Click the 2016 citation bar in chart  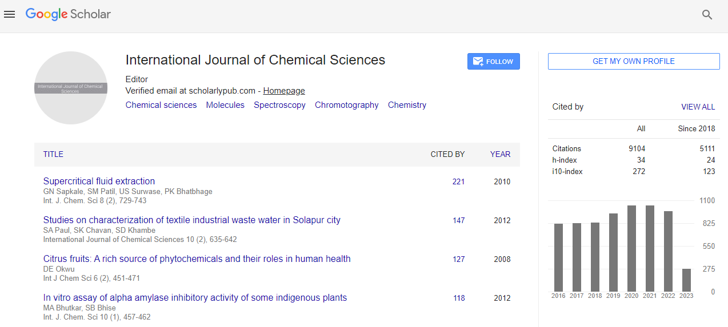(558, 257)
